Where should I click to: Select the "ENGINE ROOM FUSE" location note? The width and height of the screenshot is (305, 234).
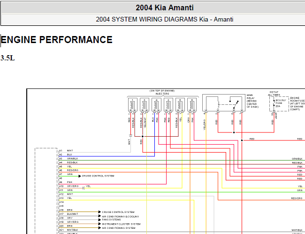point(297,103)
